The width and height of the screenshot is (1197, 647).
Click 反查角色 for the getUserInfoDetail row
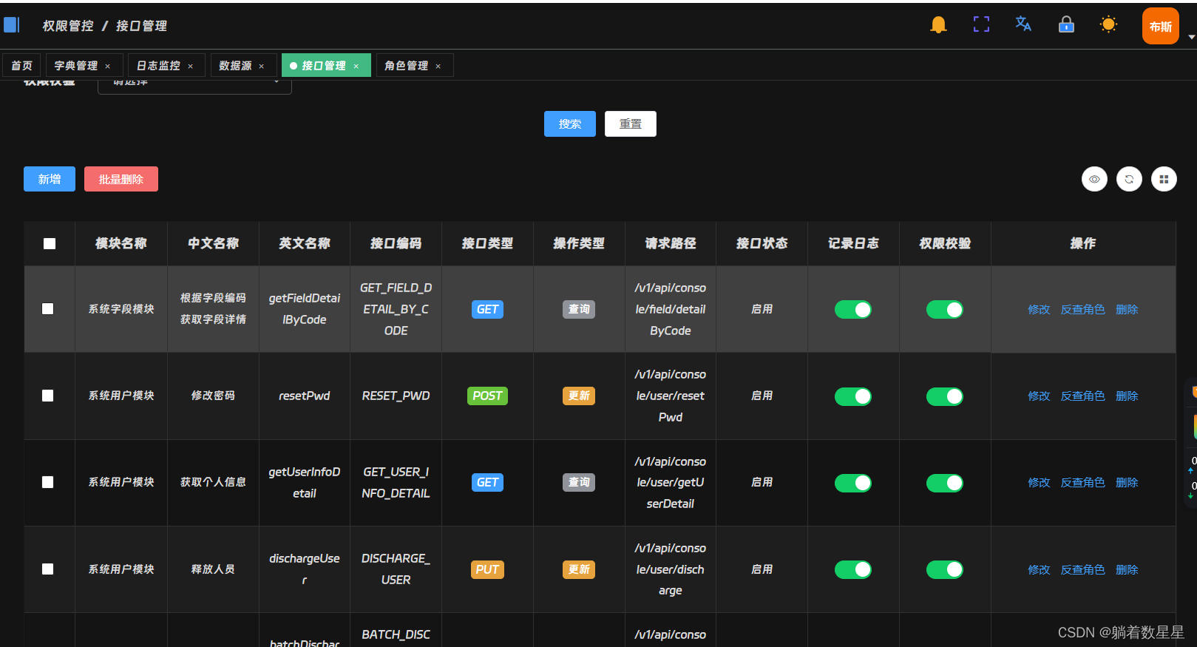(1083, 483)
